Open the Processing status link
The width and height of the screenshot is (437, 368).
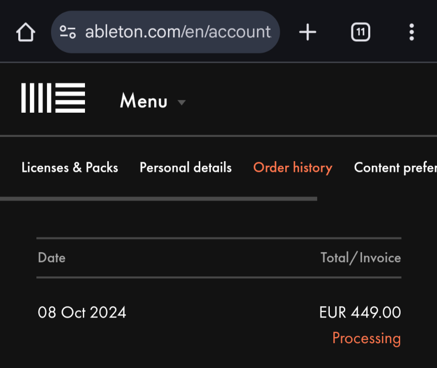366,338
